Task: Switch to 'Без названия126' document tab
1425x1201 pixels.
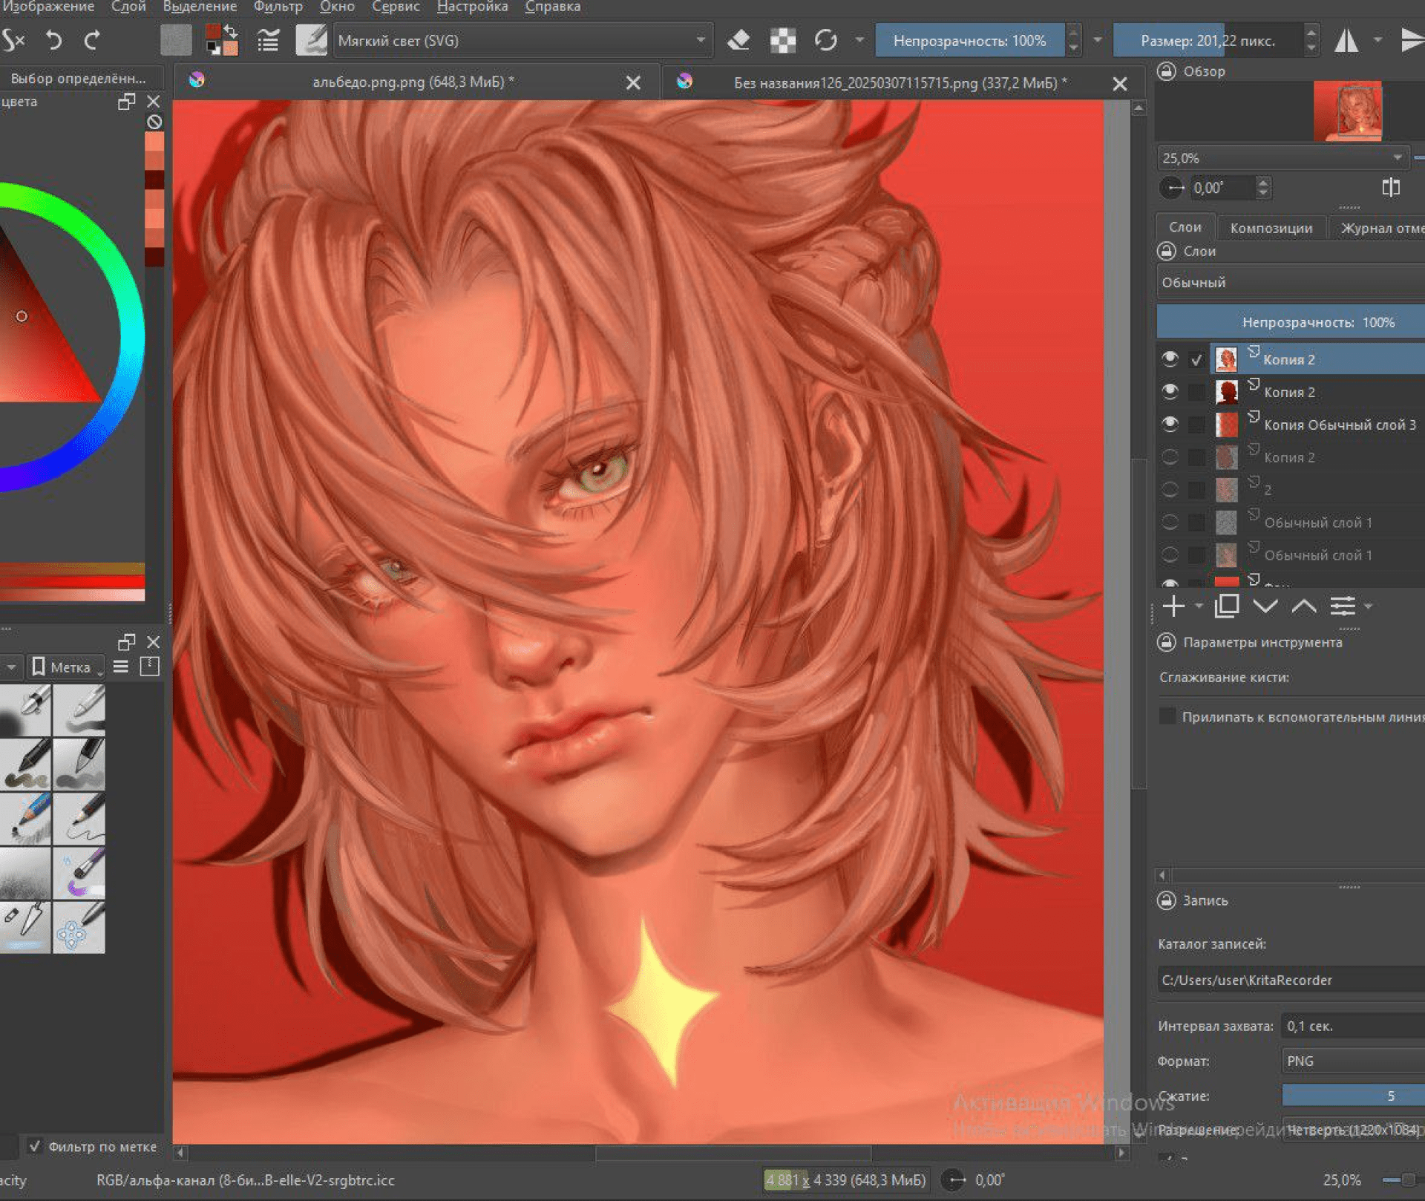Action: click(x=900, y=82)
